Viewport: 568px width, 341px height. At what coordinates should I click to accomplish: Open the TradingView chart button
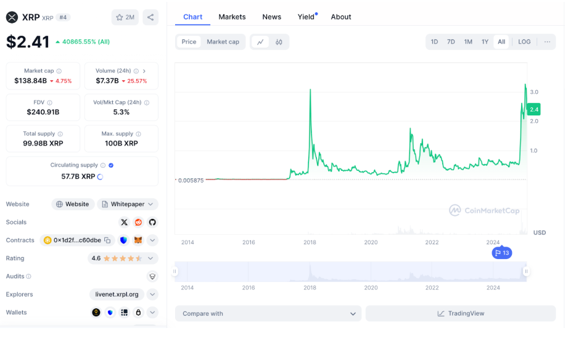point(461,313)
